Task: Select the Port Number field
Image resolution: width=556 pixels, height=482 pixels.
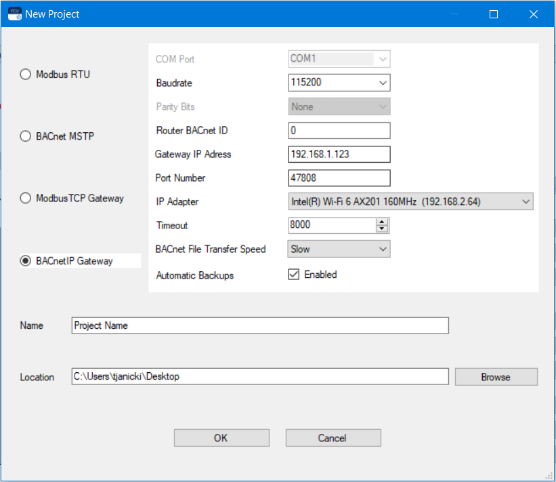Action: click(339, 178)
